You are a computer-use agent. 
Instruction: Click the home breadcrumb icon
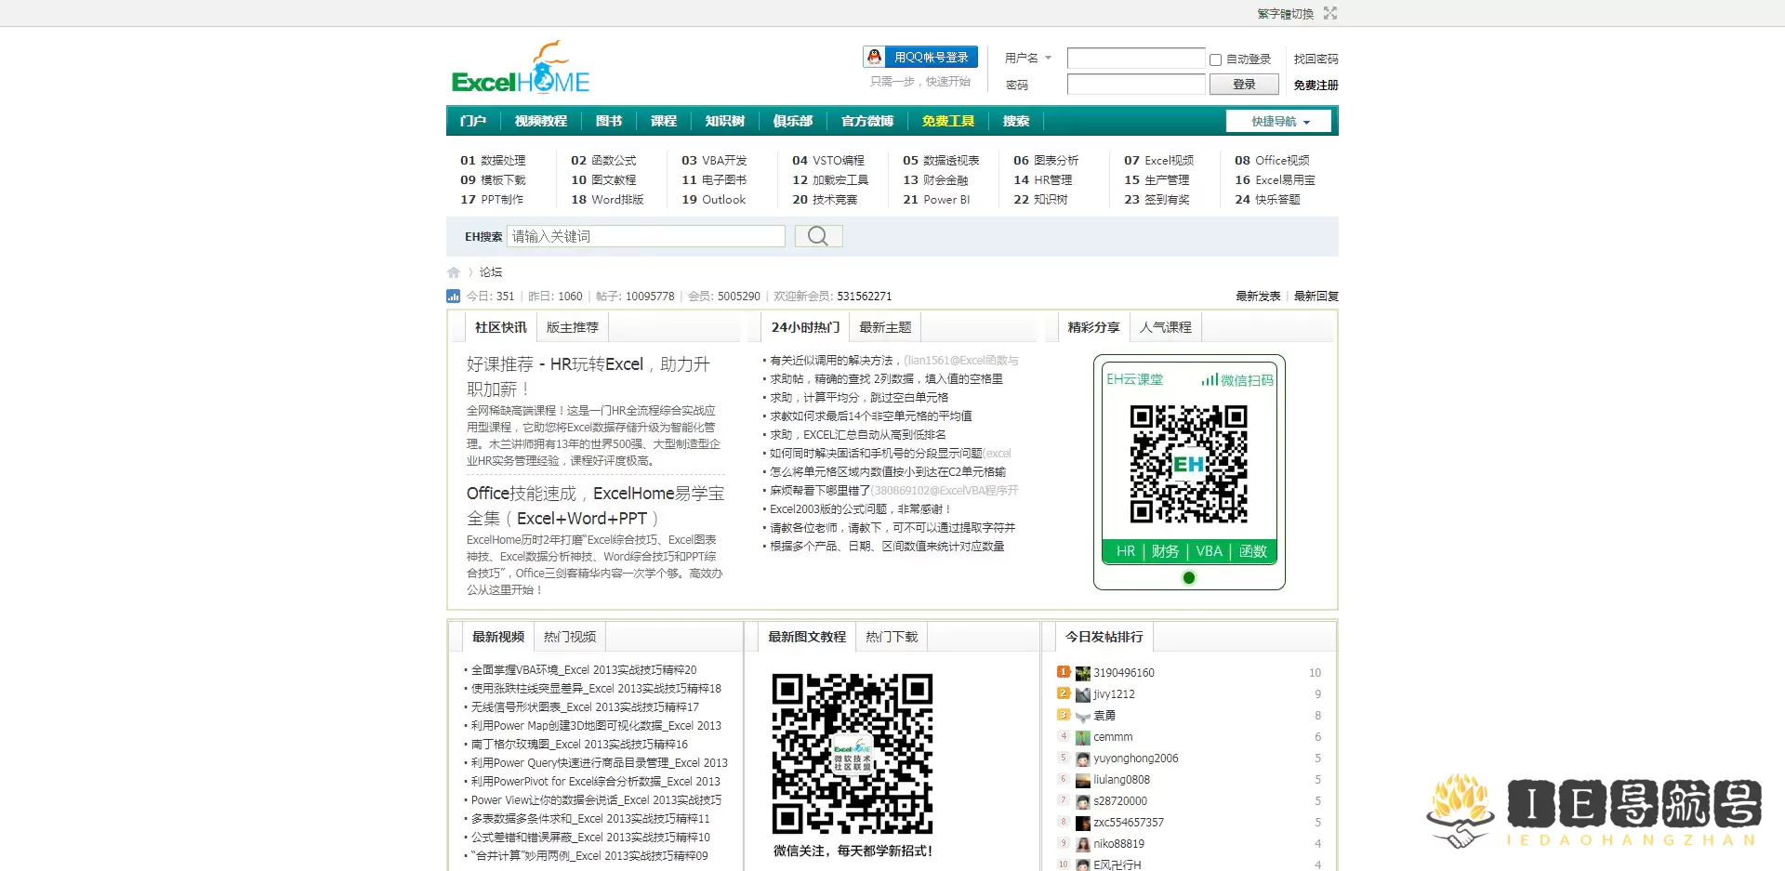tap(454, 272)
